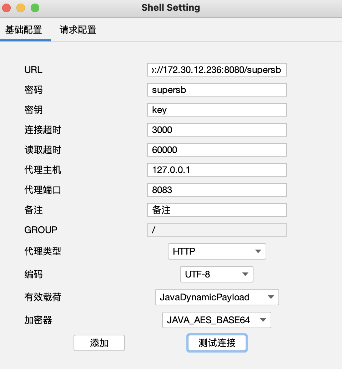Expand the 加密器 JAVA_AES_BASE64 dropdown
This screenshot has width=342, height=369.
coord(216,320)
